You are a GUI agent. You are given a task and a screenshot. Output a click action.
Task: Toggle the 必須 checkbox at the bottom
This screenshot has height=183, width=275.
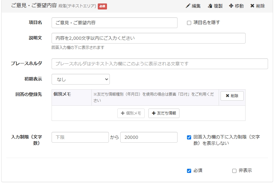pyautogui.click(x=189, y=171)
